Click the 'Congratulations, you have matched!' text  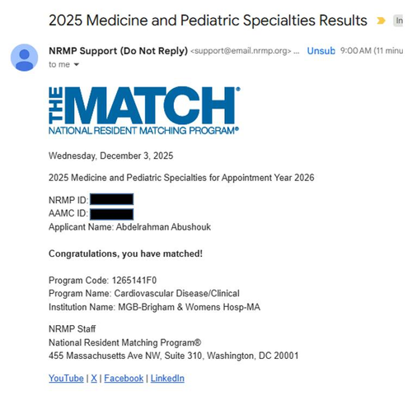click(x=125, y=253)
